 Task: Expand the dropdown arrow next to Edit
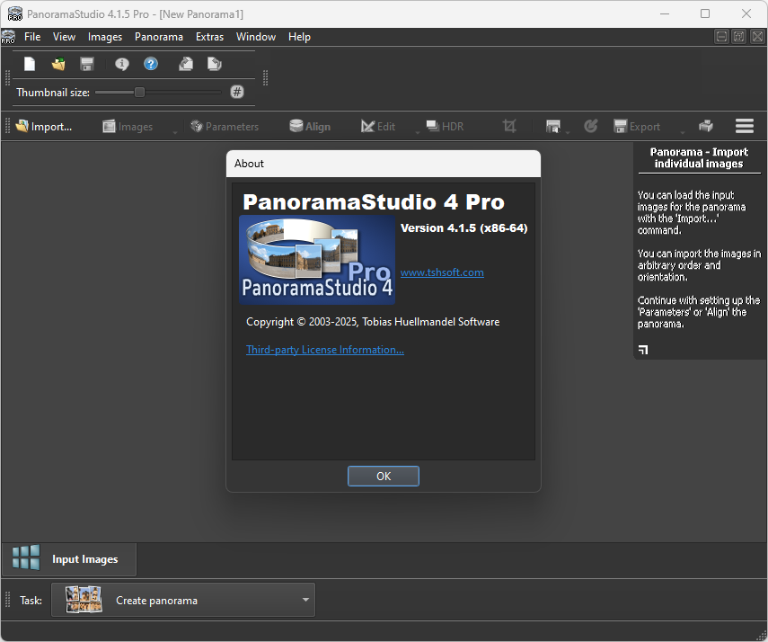(418, 132)
